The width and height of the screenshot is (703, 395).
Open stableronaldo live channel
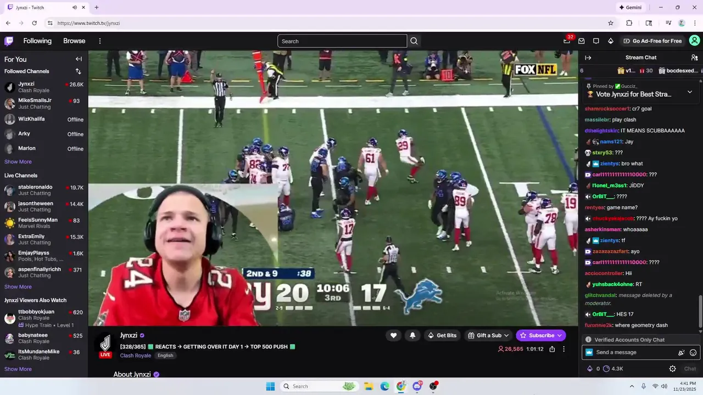point(44,190)
